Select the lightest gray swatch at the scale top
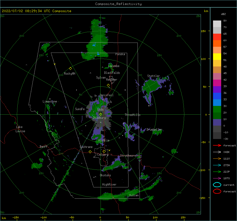Image resolution: width=237 pixels, height=221 pixels. point(217,24)
